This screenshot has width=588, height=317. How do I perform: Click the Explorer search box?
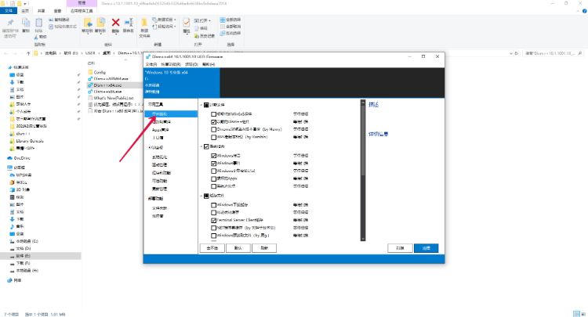553,53
